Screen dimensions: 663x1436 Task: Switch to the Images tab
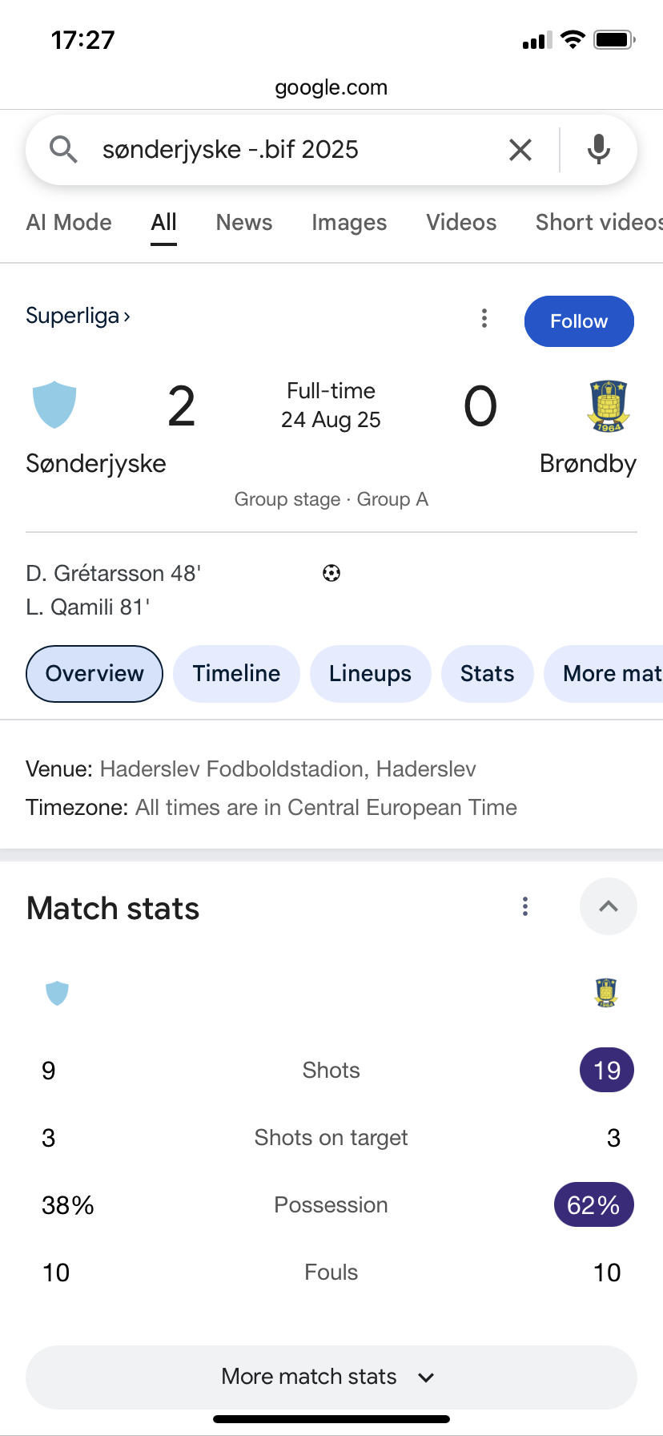(349, 223)
